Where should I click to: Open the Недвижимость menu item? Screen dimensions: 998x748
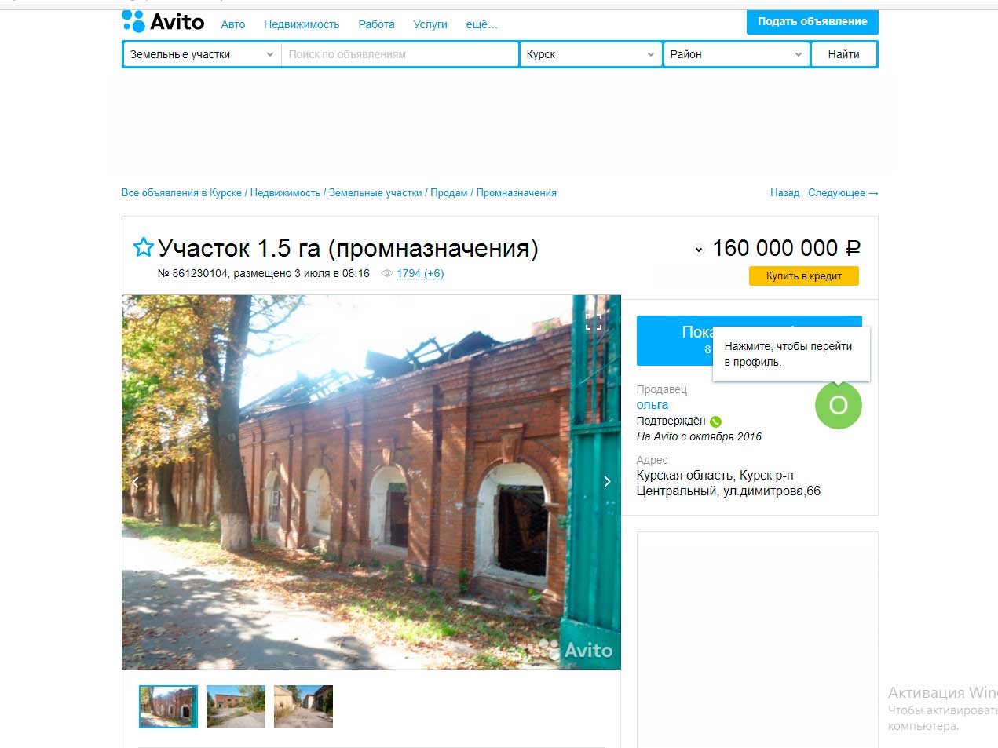point(302,24)
